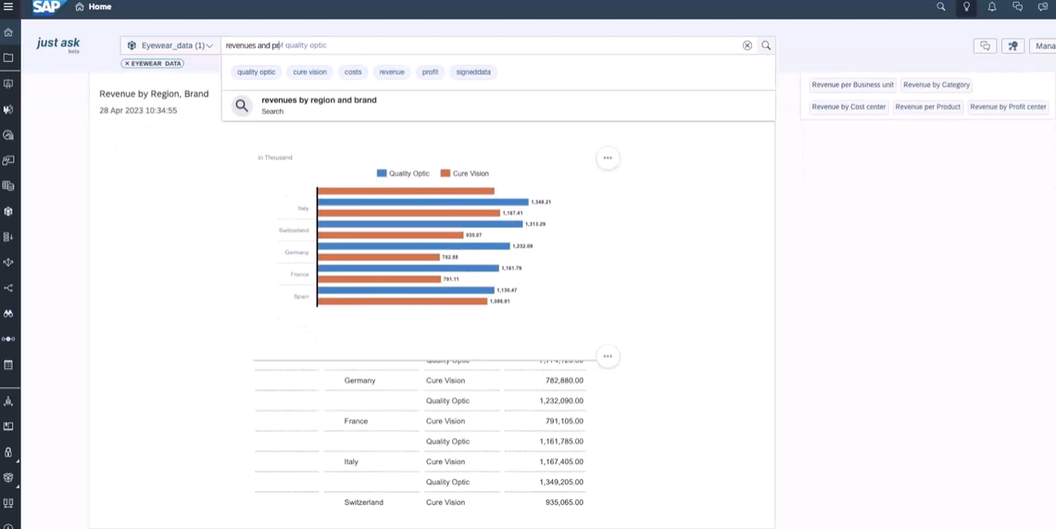
Task: Click the 'Revenue per Business unit' suggestion
Action: point(852,85)
